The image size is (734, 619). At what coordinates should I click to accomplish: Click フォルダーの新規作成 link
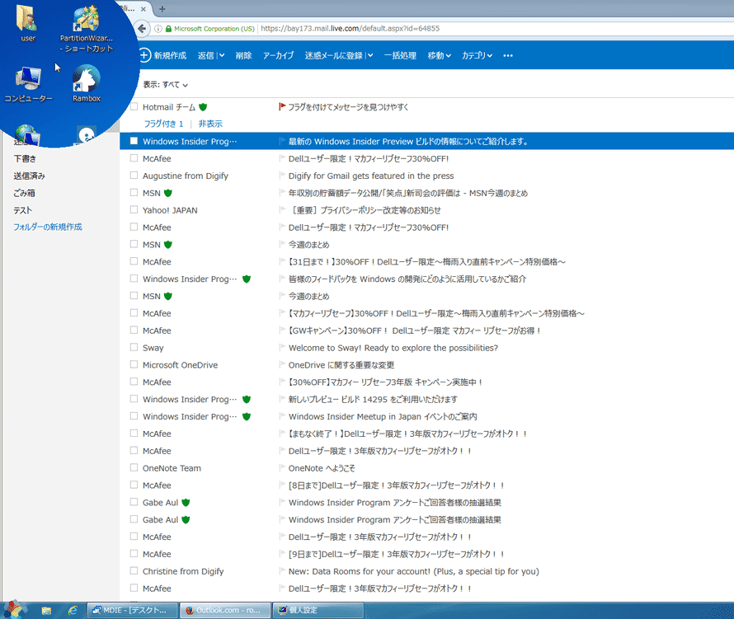48,227
